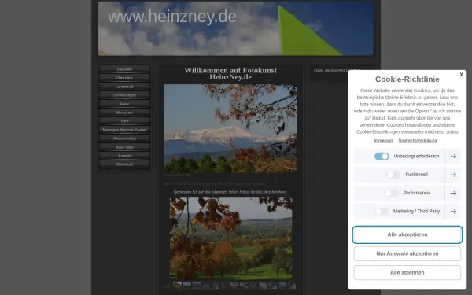Open the Gästebuch menu item

pyautogui.click(x=124, y=164)
